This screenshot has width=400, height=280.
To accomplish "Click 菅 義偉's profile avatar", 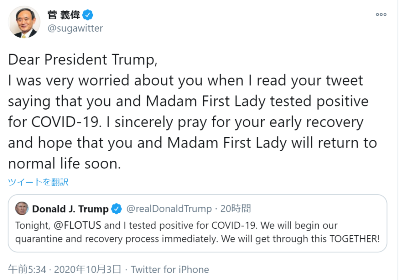I will [x=24, y=22].
